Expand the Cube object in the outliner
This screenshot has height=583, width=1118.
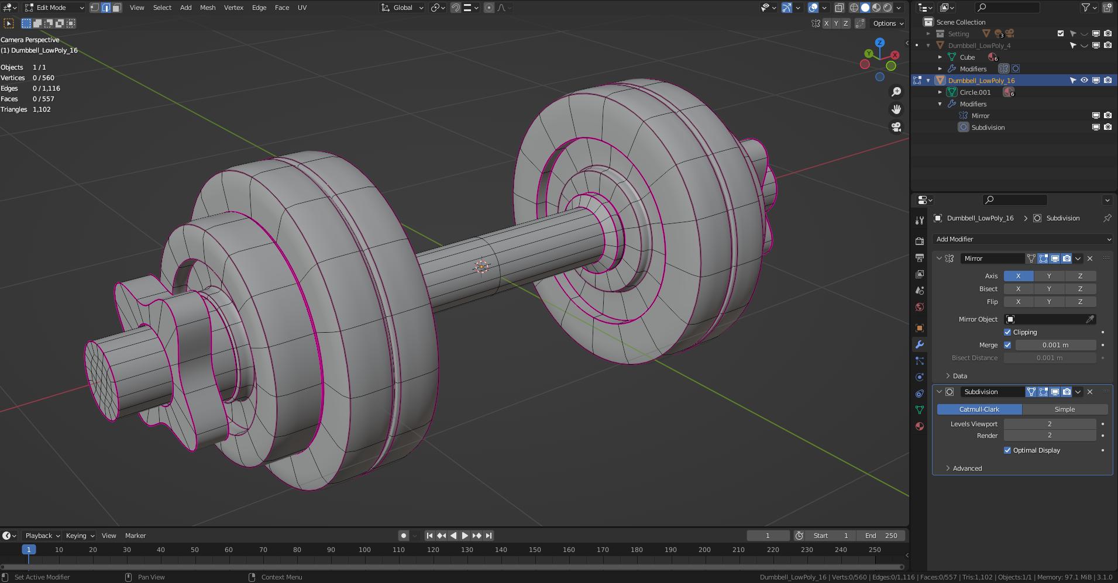tap(940, 57)
